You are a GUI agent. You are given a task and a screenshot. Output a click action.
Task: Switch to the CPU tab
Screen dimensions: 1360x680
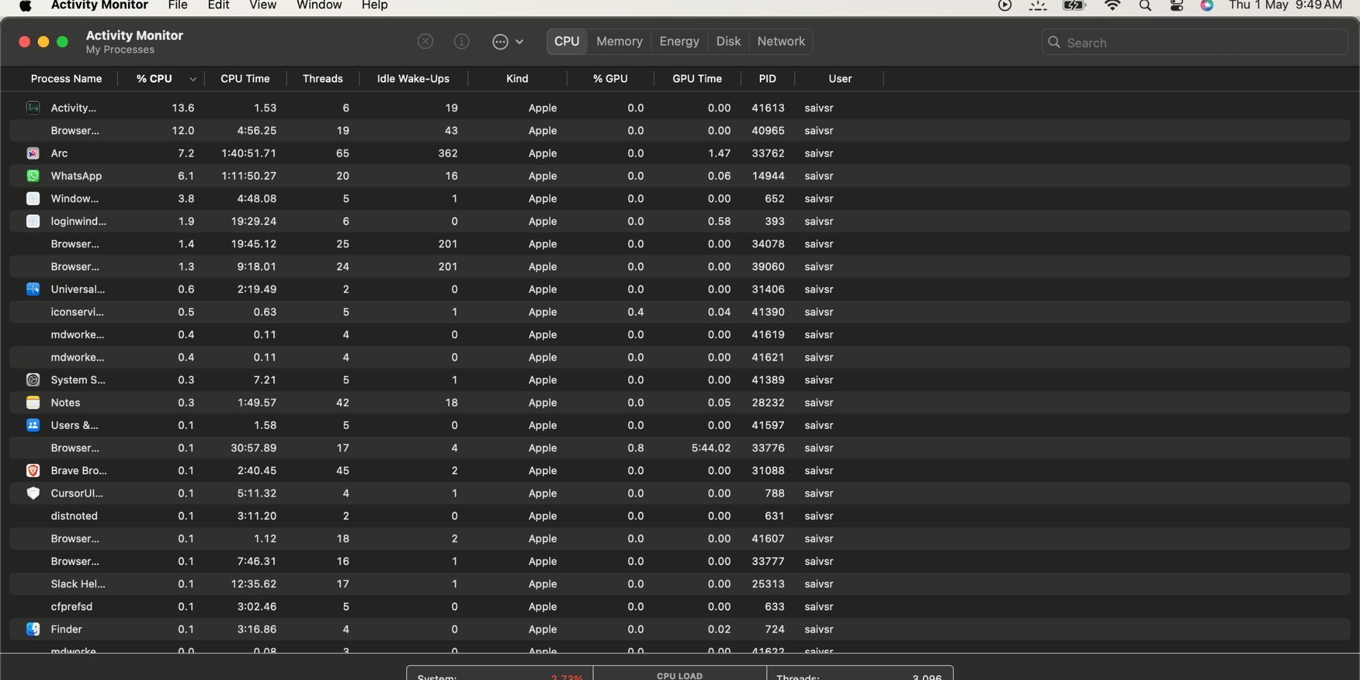[567, 41]
